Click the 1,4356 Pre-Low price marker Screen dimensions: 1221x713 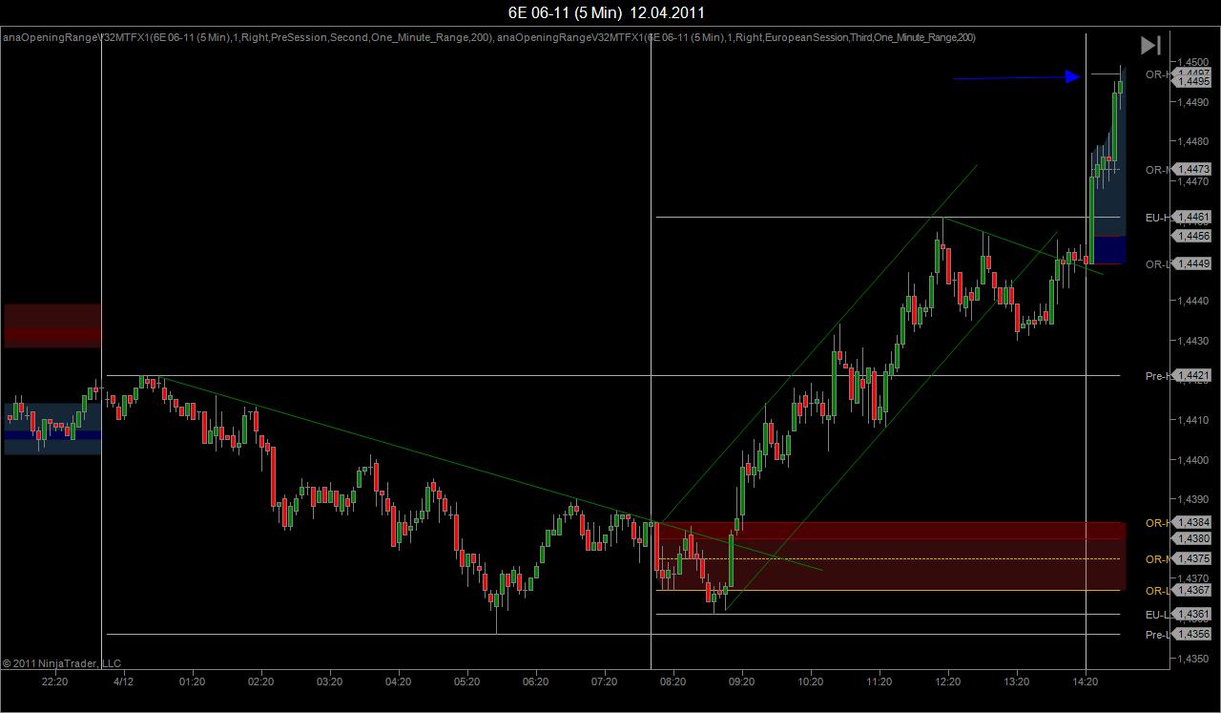click(x=1192, y=634)
